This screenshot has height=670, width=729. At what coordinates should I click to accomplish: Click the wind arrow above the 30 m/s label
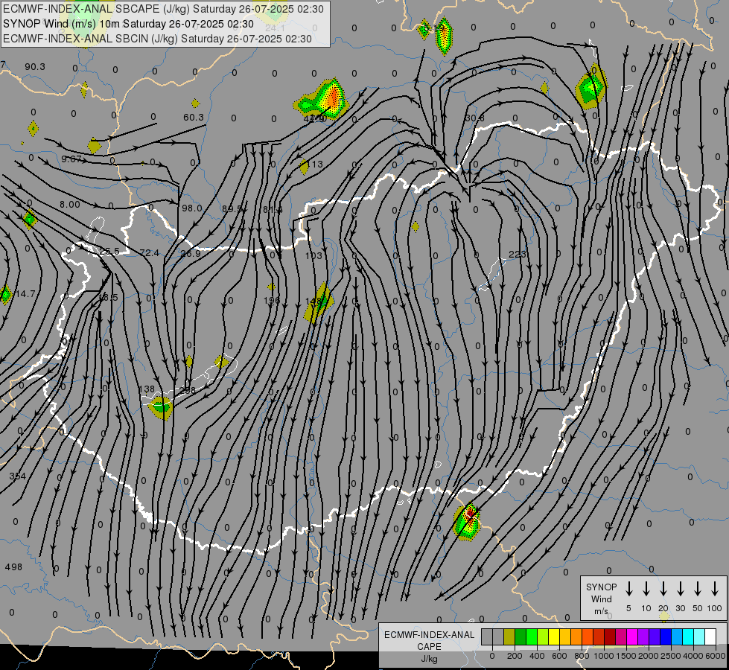coord(680,589)
